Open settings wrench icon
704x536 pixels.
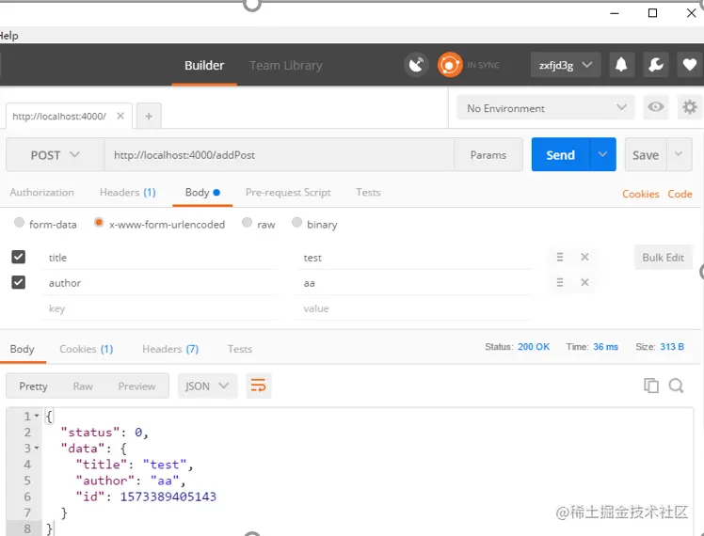[x=655, y=65]
